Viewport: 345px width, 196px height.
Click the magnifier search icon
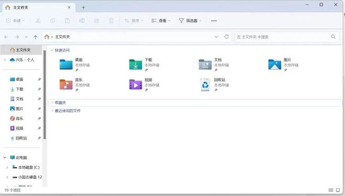333,37
